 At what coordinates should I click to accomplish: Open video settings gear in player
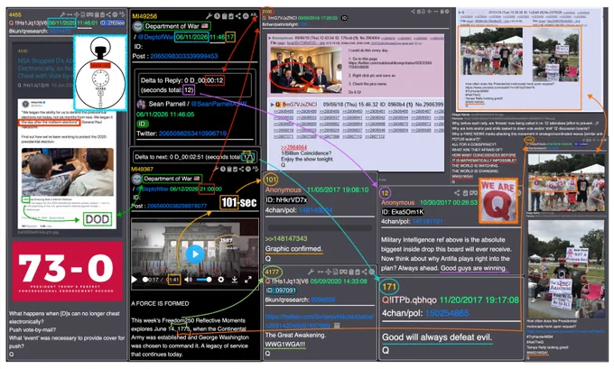click(x=221, y=280)
